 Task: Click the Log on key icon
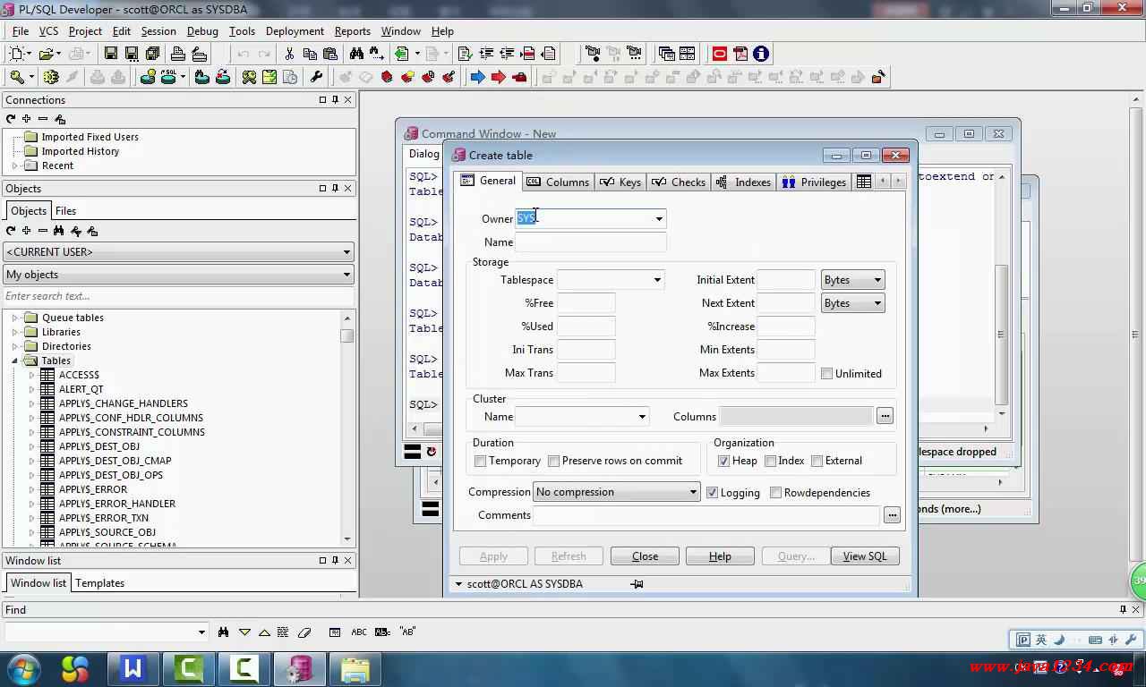pyautogui.click(x=17, y=77)
